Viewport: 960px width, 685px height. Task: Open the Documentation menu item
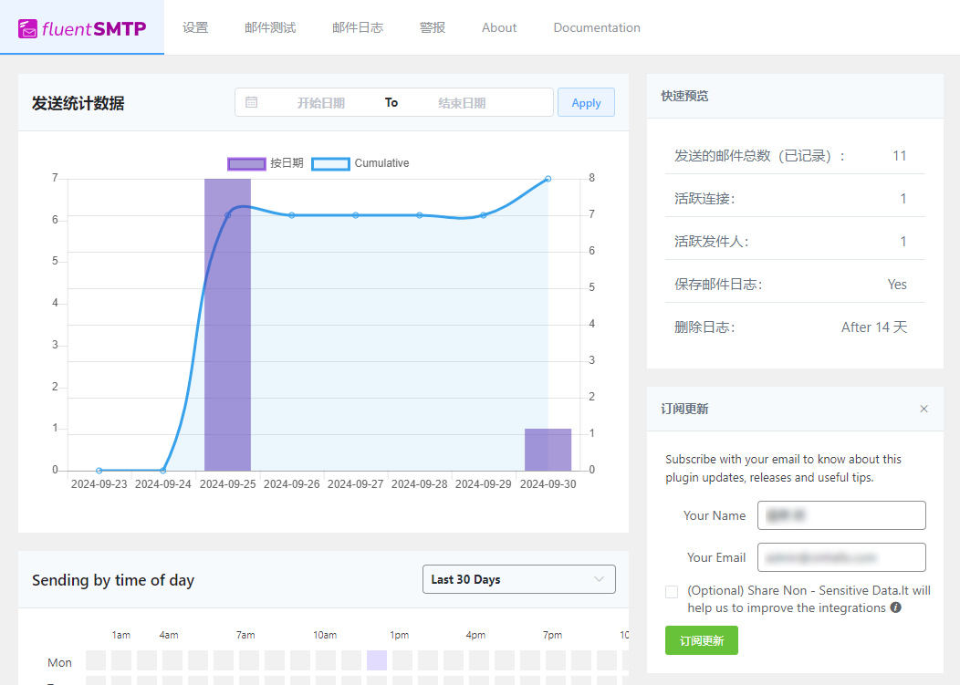click(597, 27)
